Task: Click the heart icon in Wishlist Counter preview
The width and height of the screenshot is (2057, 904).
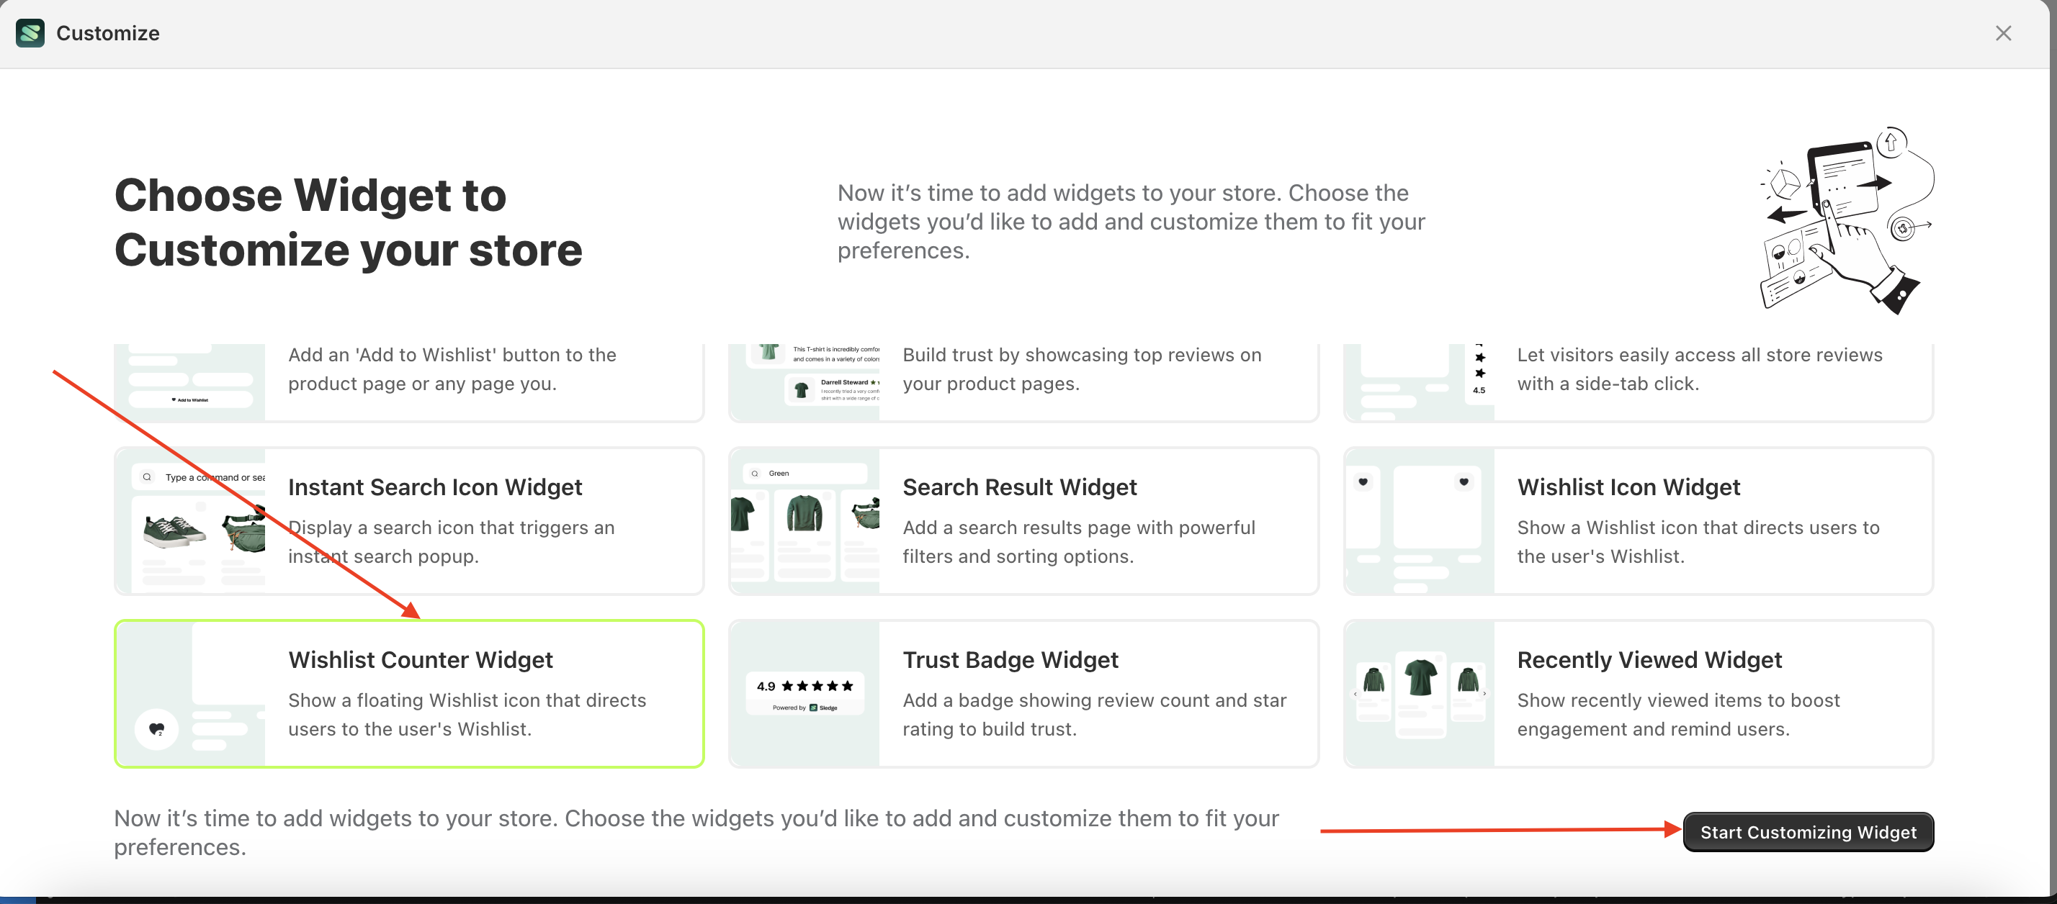Action: [x=156, y=728]
